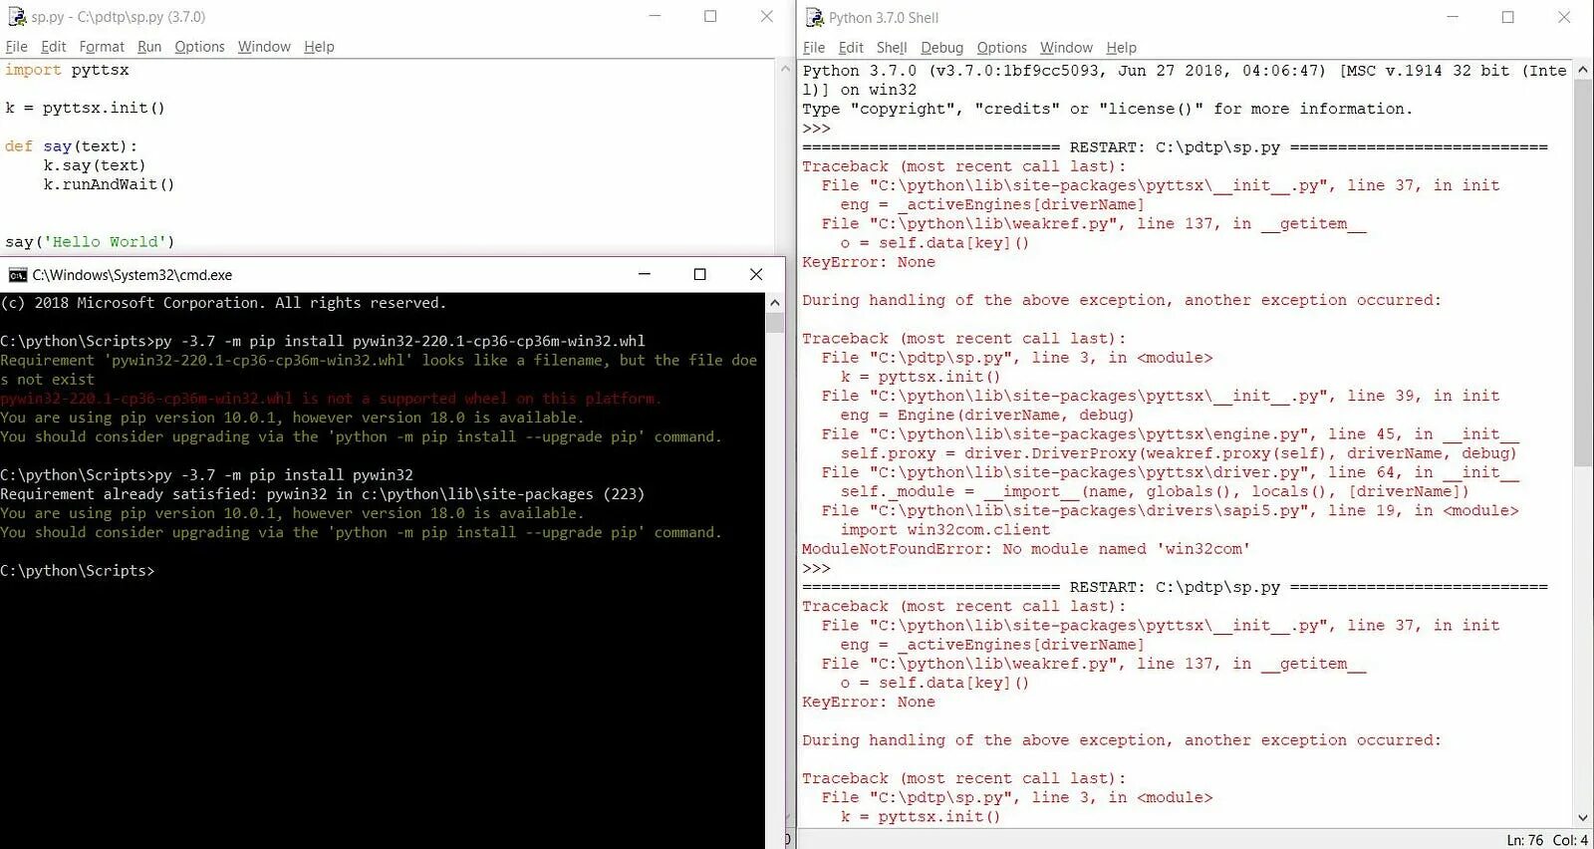Click 'Type "copyright"' info line in Shell
Image resolution: width=1594 pixels, height=849 pixels.
click(x=1108, y=109)
